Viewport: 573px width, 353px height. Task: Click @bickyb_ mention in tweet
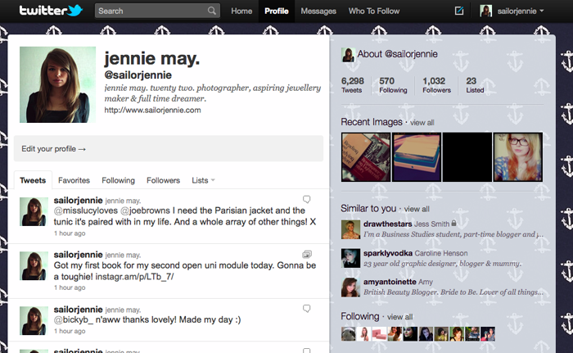click(x=73, y=319)
